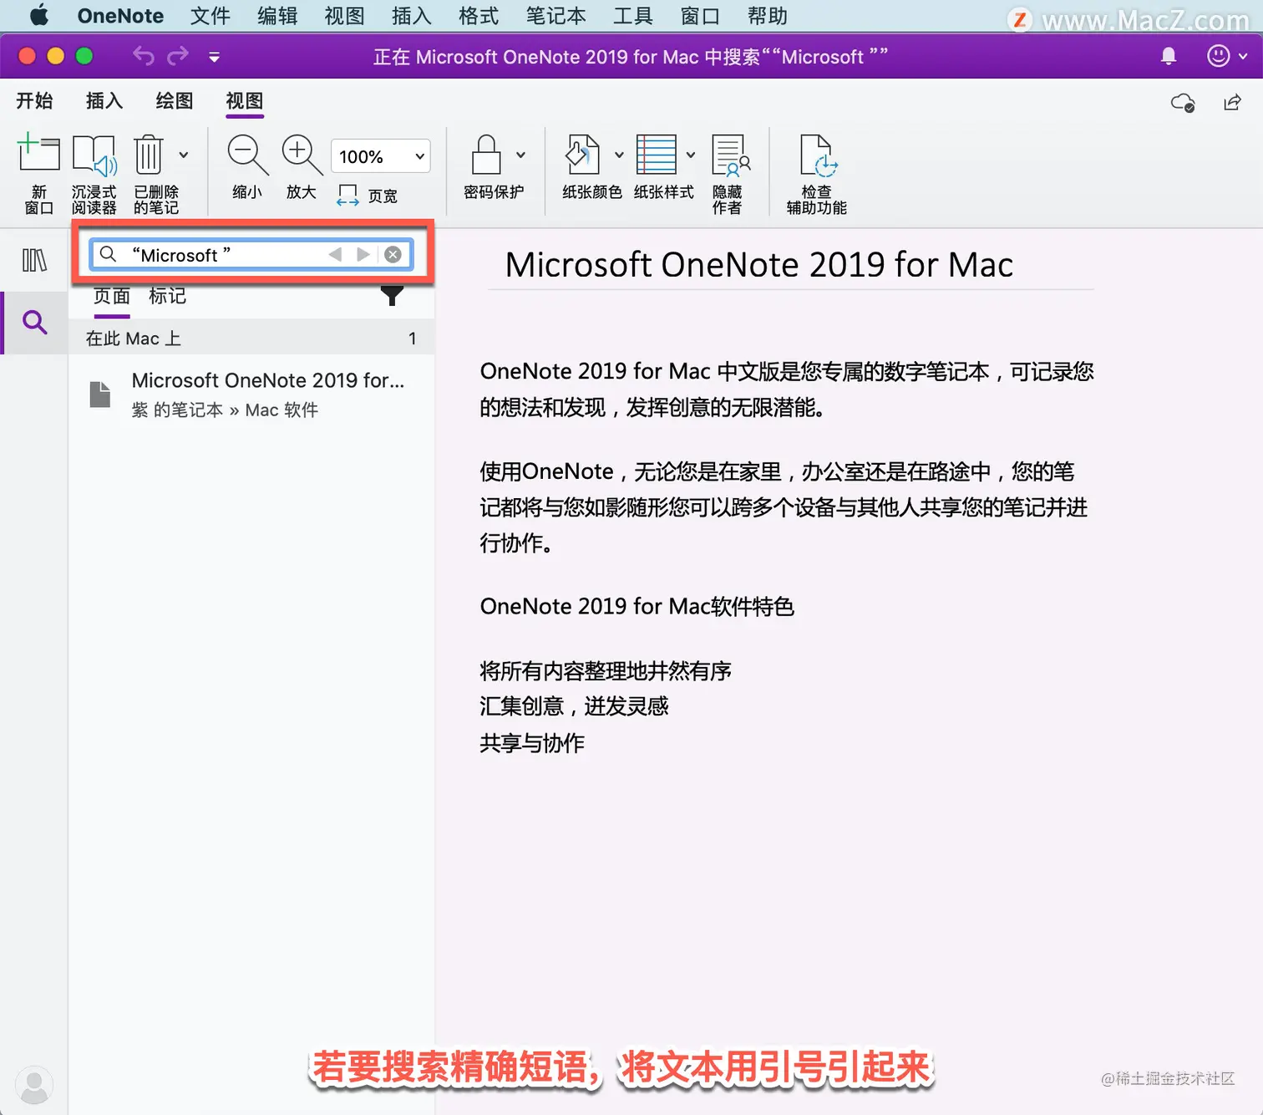Image resolution: width=1263 pixels, height=1115 pixels.
Task: Open the 帮助 menu in menu bar
Action: (767, 15)
